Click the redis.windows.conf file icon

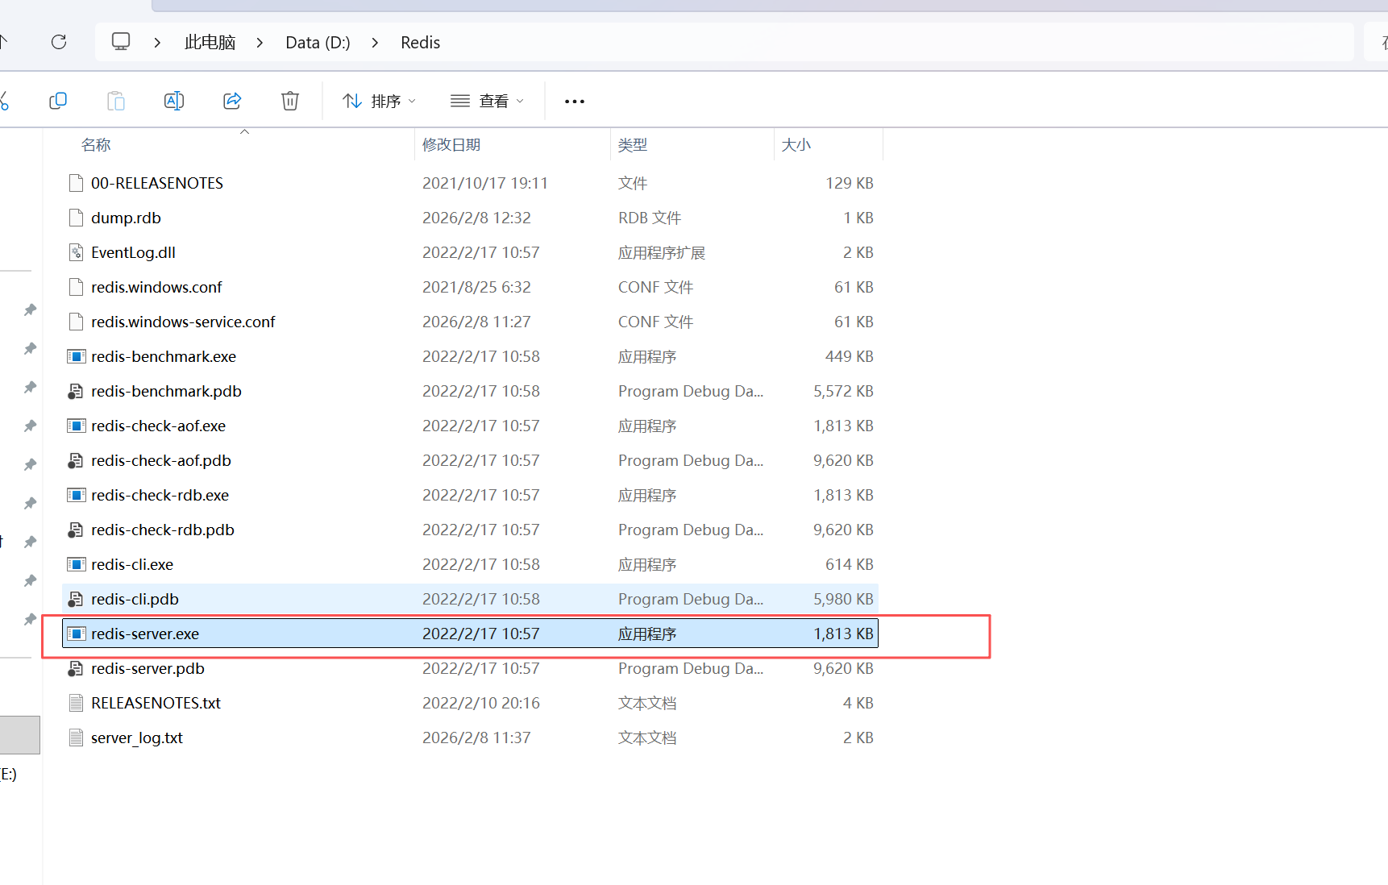click(x=76, y=287)
